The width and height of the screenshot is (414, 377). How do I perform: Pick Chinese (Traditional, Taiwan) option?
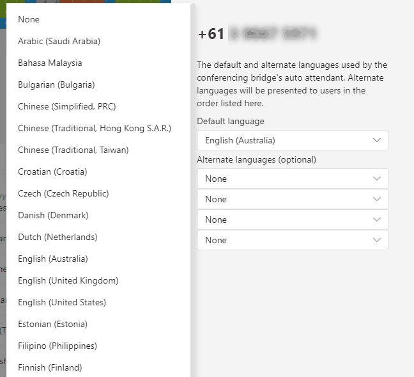click(x=73, y=150)
